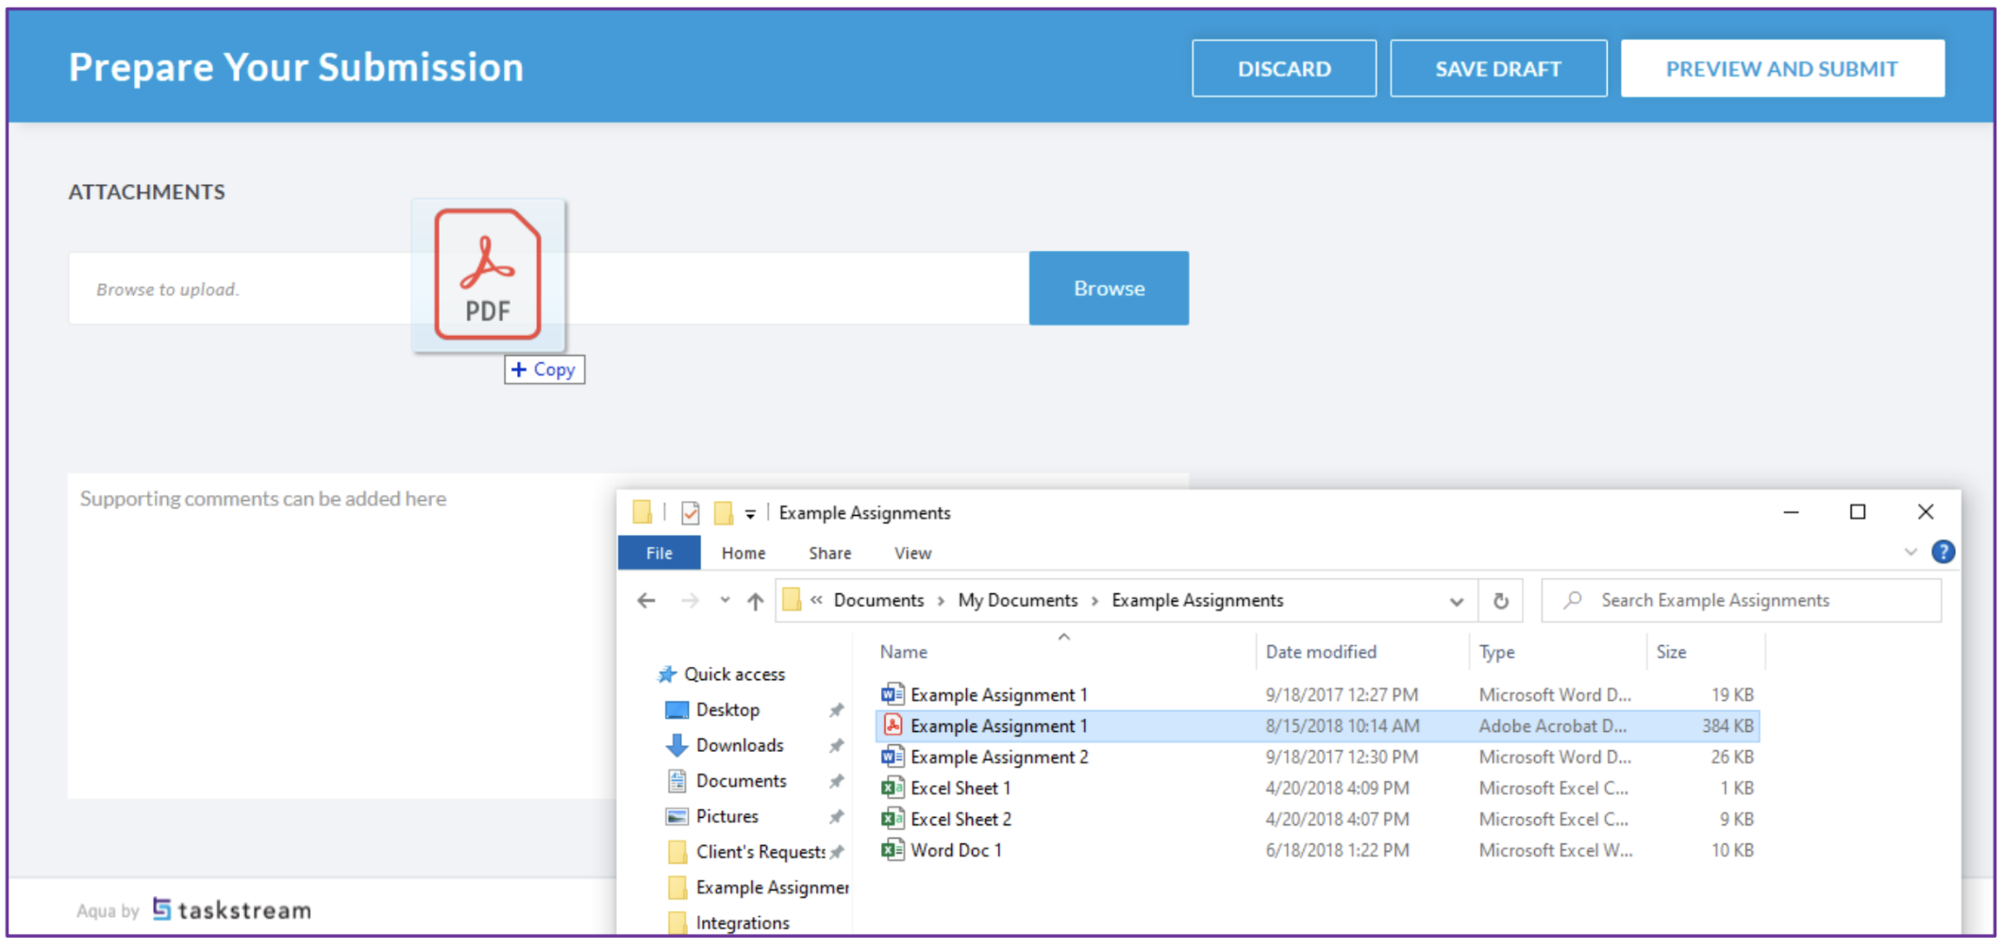
Task: Click the blue Browse button
Action: click(1109, 289)
